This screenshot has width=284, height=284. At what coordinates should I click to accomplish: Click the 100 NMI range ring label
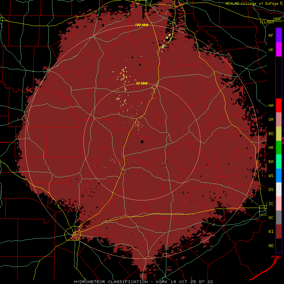pos(142,25)
